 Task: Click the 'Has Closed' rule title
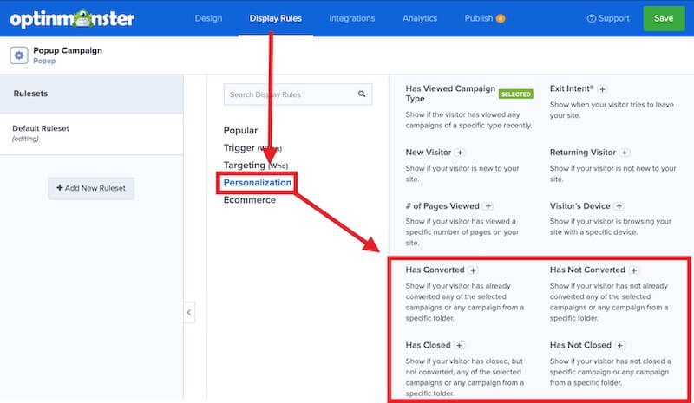428,345
